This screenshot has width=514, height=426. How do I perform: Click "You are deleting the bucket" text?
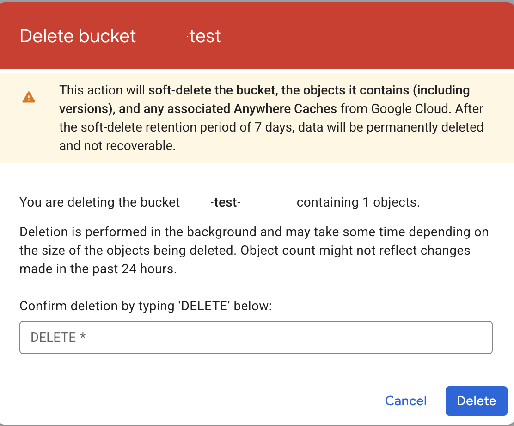click(x=99, y=202)
